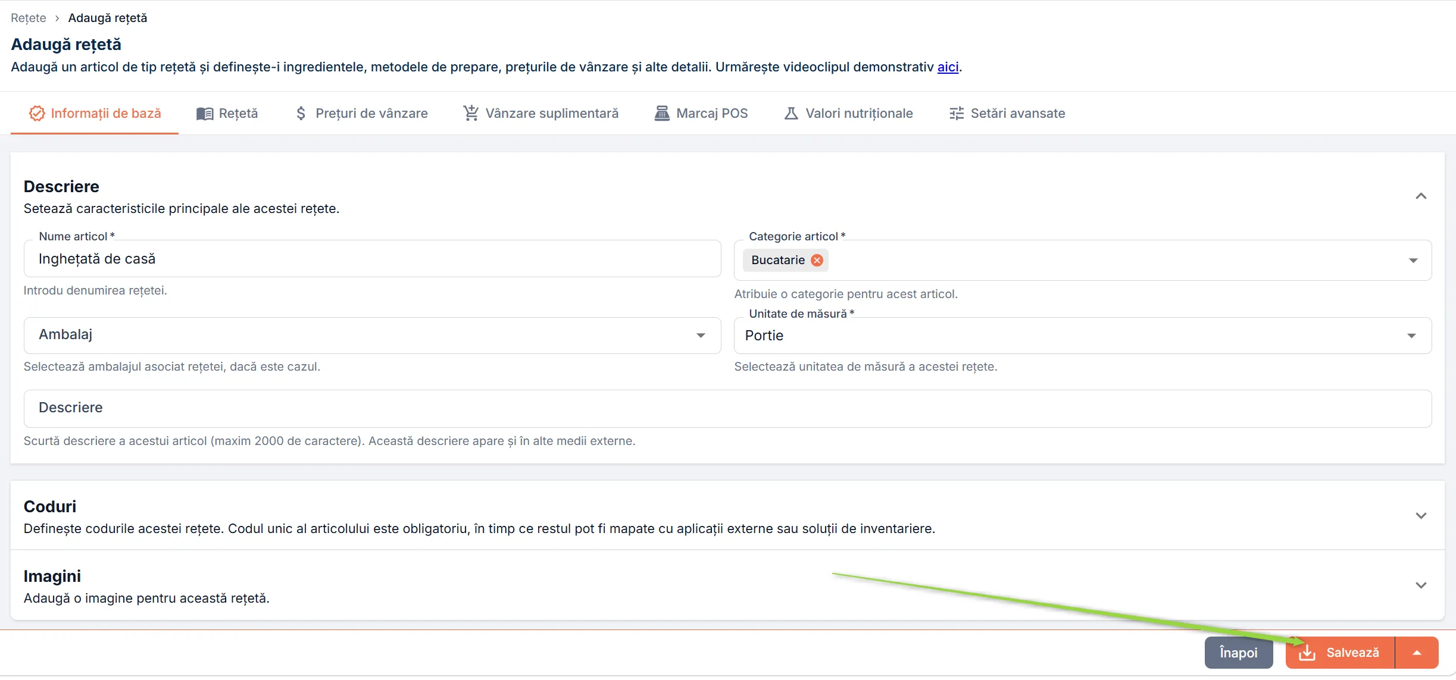Expand the Imagini section
1456x680 pixels.
tap(1421, 585)
